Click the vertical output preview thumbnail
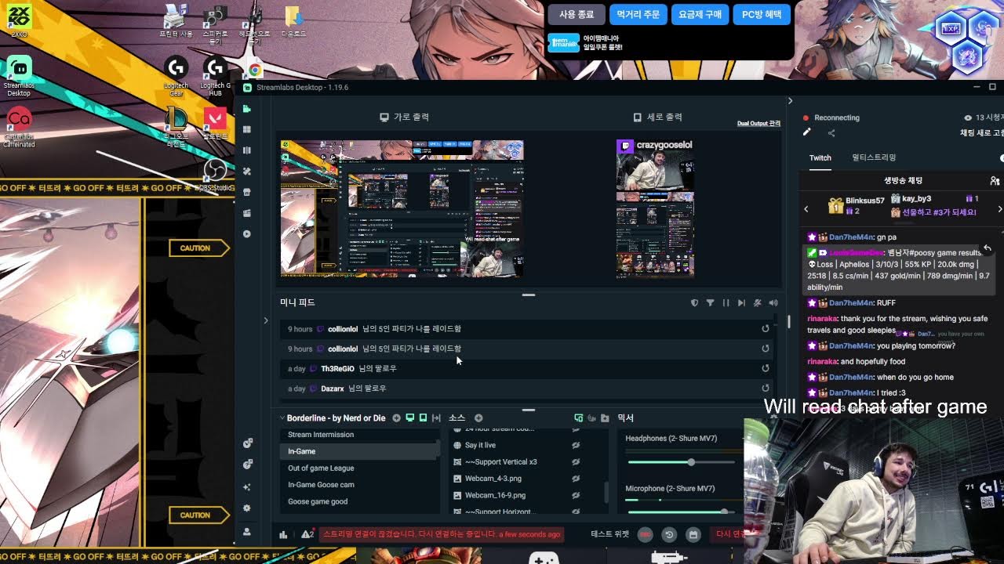1004x564 pixels. tap(655, 209)
